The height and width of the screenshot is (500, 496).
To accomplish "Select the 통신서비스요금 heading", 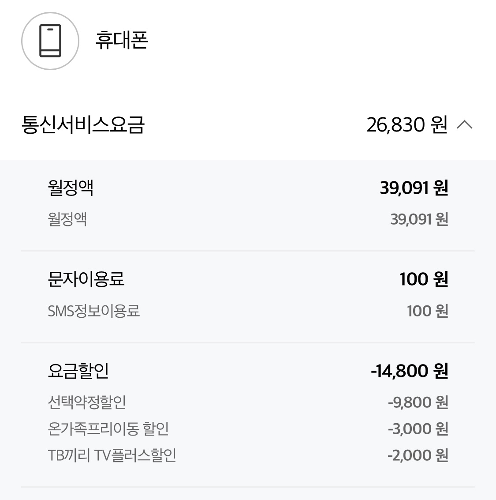I will point(83,125).
